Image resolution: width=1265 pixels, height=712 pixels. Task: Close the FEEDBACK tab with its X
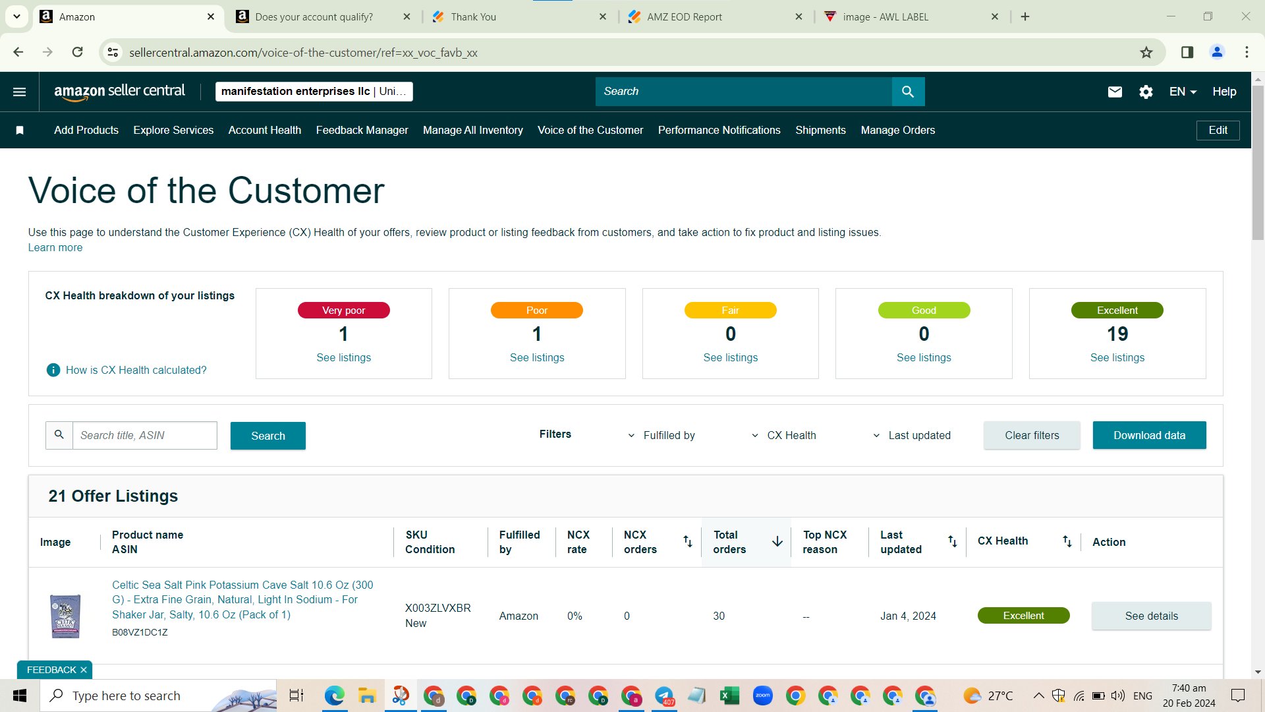coord(84,670)
